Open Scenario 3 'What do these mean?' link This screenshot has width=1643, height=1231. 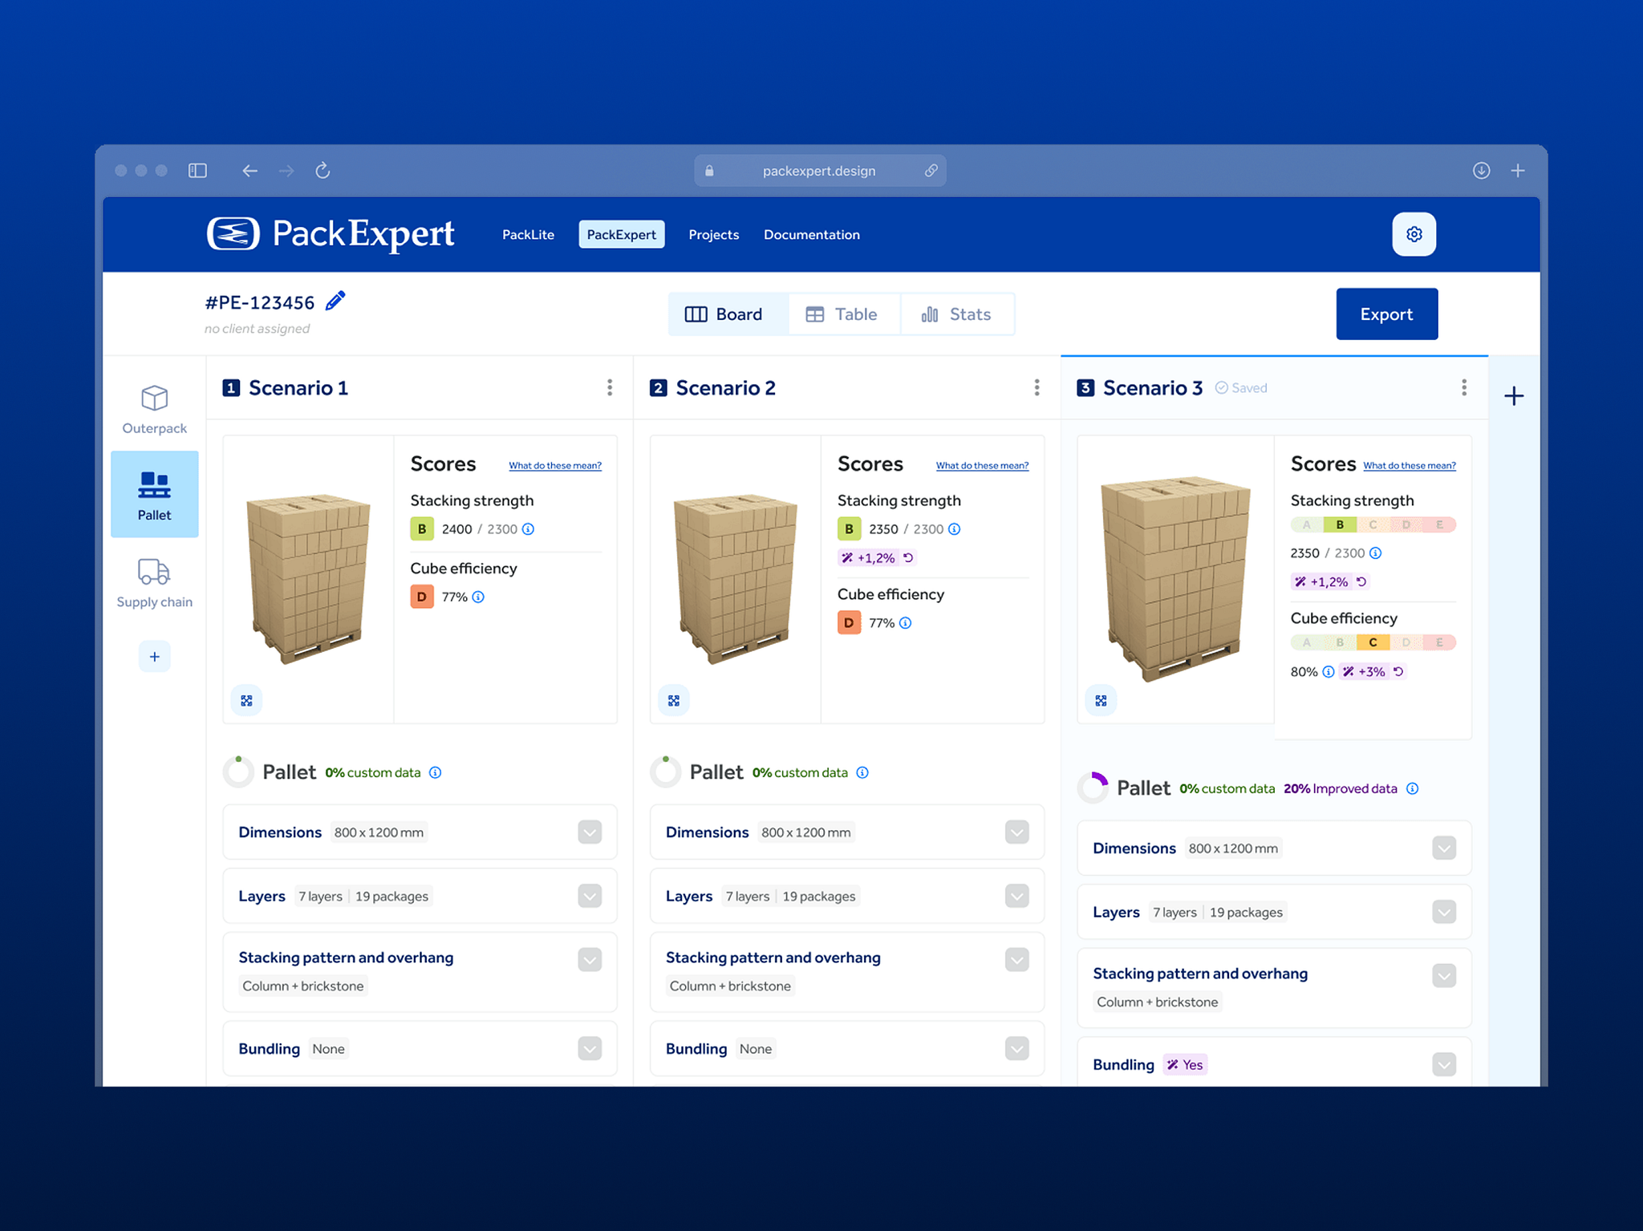(1409, 466)
